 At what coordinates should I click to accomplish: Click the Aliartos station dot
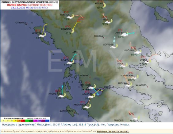point(148,87)
